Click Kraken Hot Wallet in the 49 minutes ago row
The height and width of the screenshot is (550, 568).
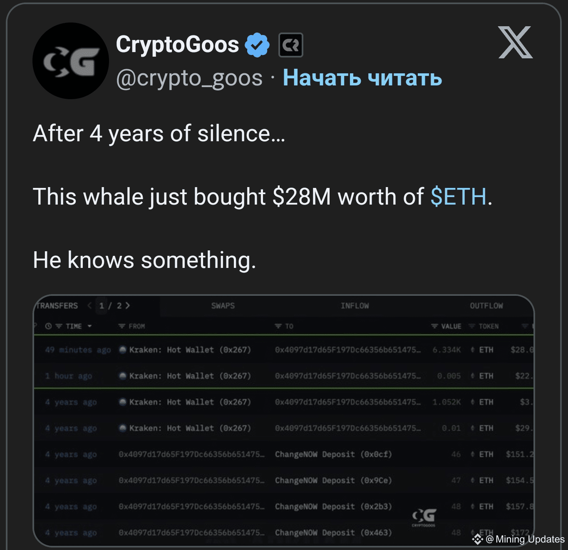(190, 350)
